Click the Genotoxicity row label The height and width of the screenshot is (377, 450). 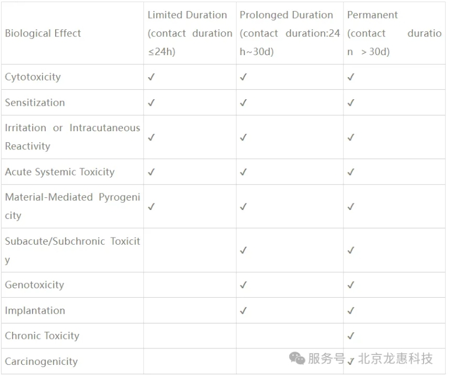point(34,285)
